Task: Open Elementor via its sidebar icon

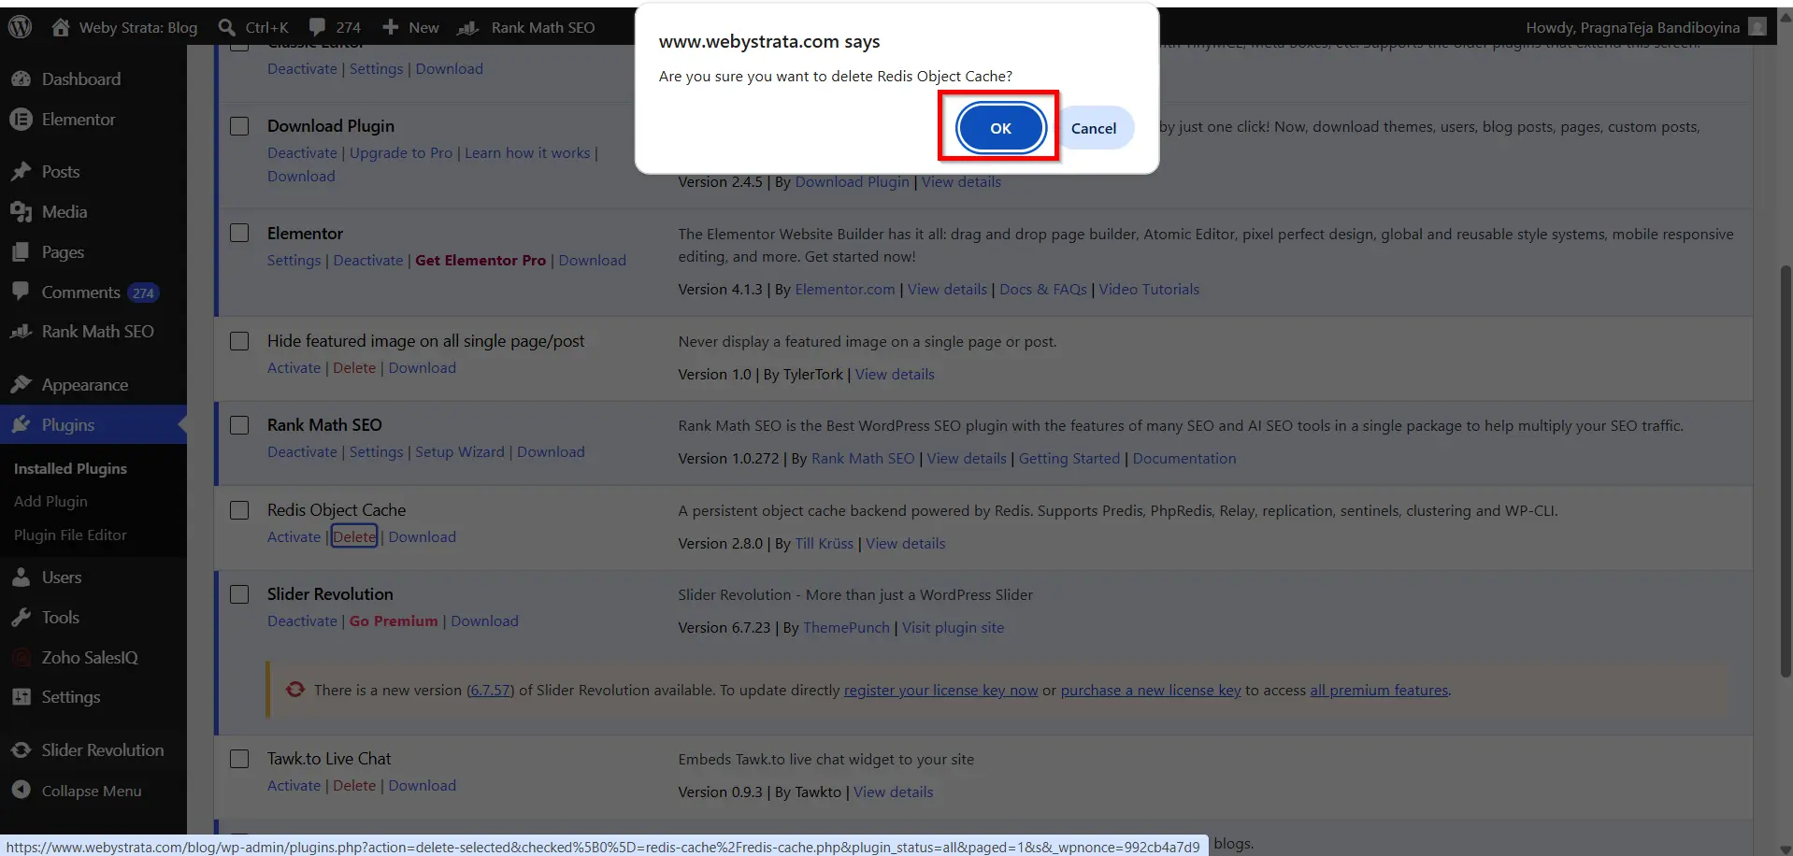Action: coord(22,120)
